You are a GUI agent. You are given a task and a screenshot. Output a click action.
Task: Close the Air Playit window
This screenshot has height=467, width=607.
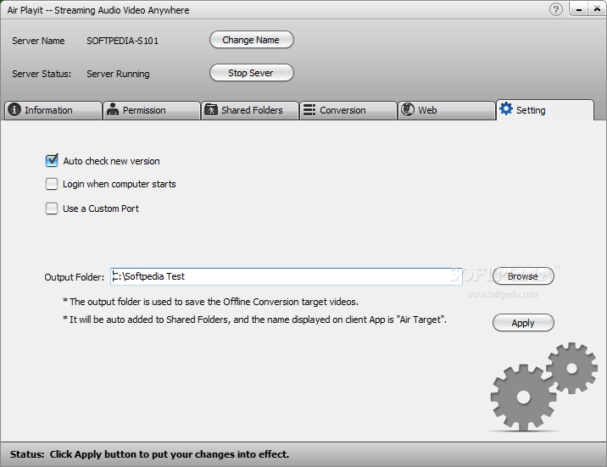(x=598, y=8)
